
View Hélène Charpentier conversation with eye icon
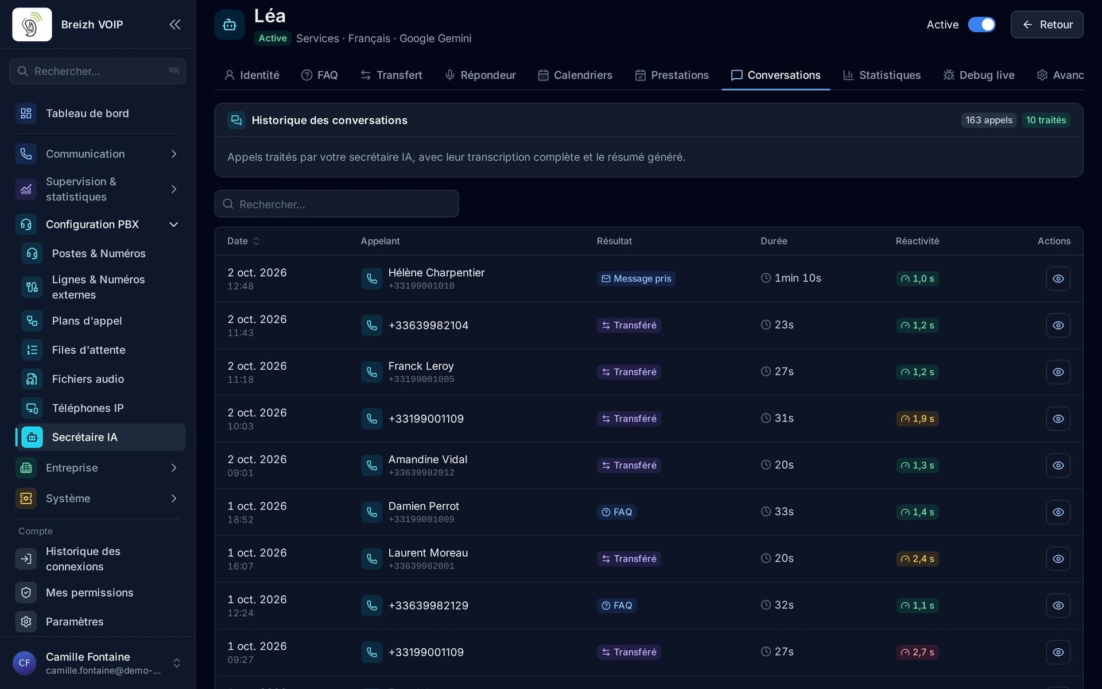pyautogui.click(x=1058, y=278)
